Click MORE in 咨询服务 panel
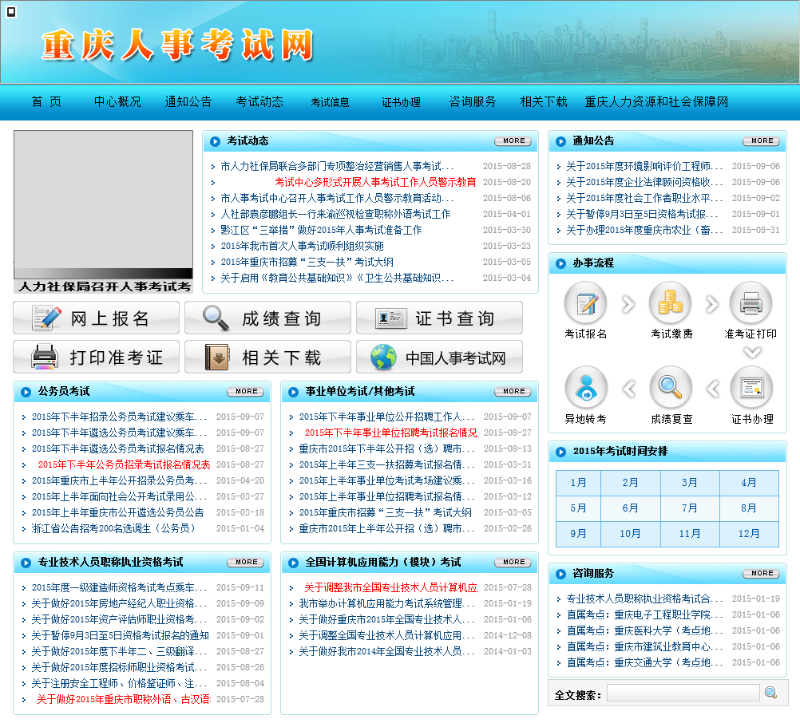Screen dimensions: 800x727 [x=761, y=574]
